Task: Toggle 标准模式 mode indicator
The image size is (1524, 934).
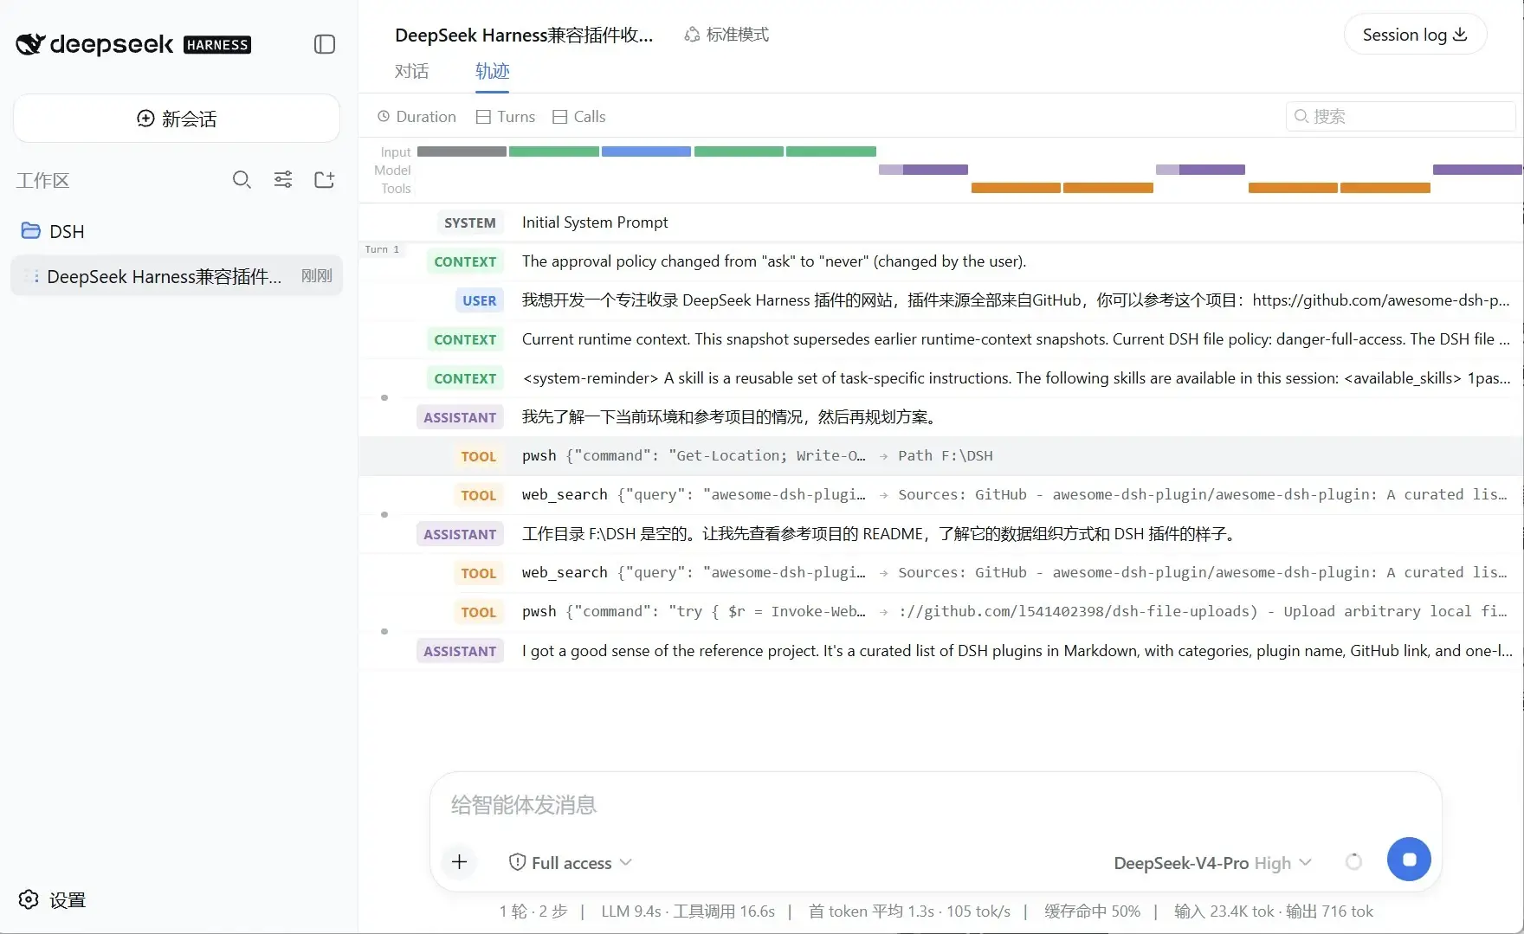Action: pos(726,35)
